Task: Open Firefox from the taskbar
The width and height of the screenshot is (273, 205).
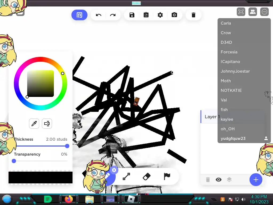Action: click(69, 199)
